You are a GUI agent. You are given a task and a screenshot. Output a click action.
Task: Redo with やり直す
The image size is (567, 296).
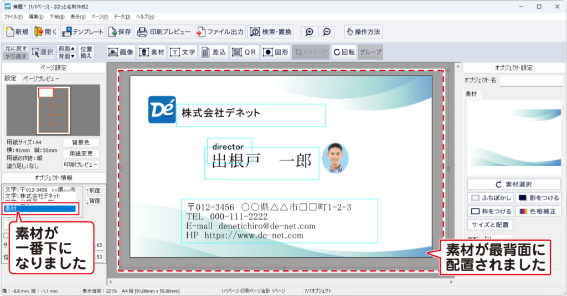tap(16, 56)
